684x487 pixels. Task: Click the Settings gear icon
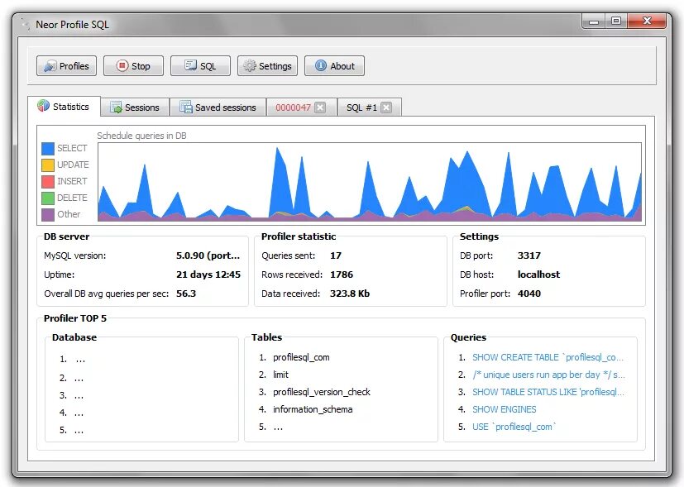[250, 66]
